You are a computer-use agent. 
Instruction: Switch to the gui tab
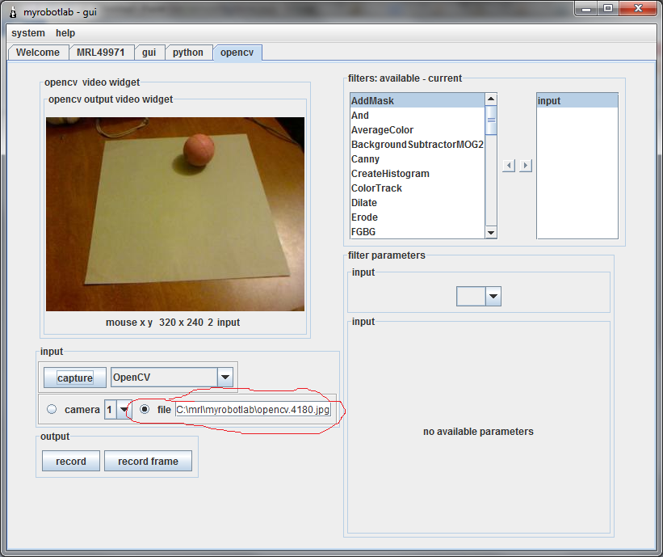point(149,53)
